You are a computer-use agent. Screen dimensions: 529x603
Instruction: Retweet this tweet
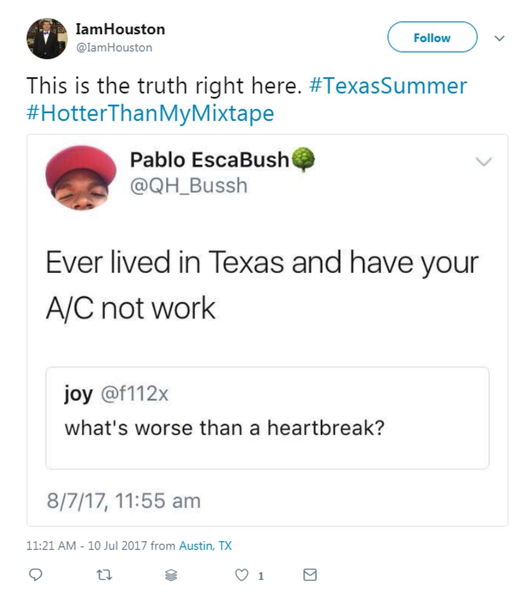pyautogui.click(x=104, y=574)
